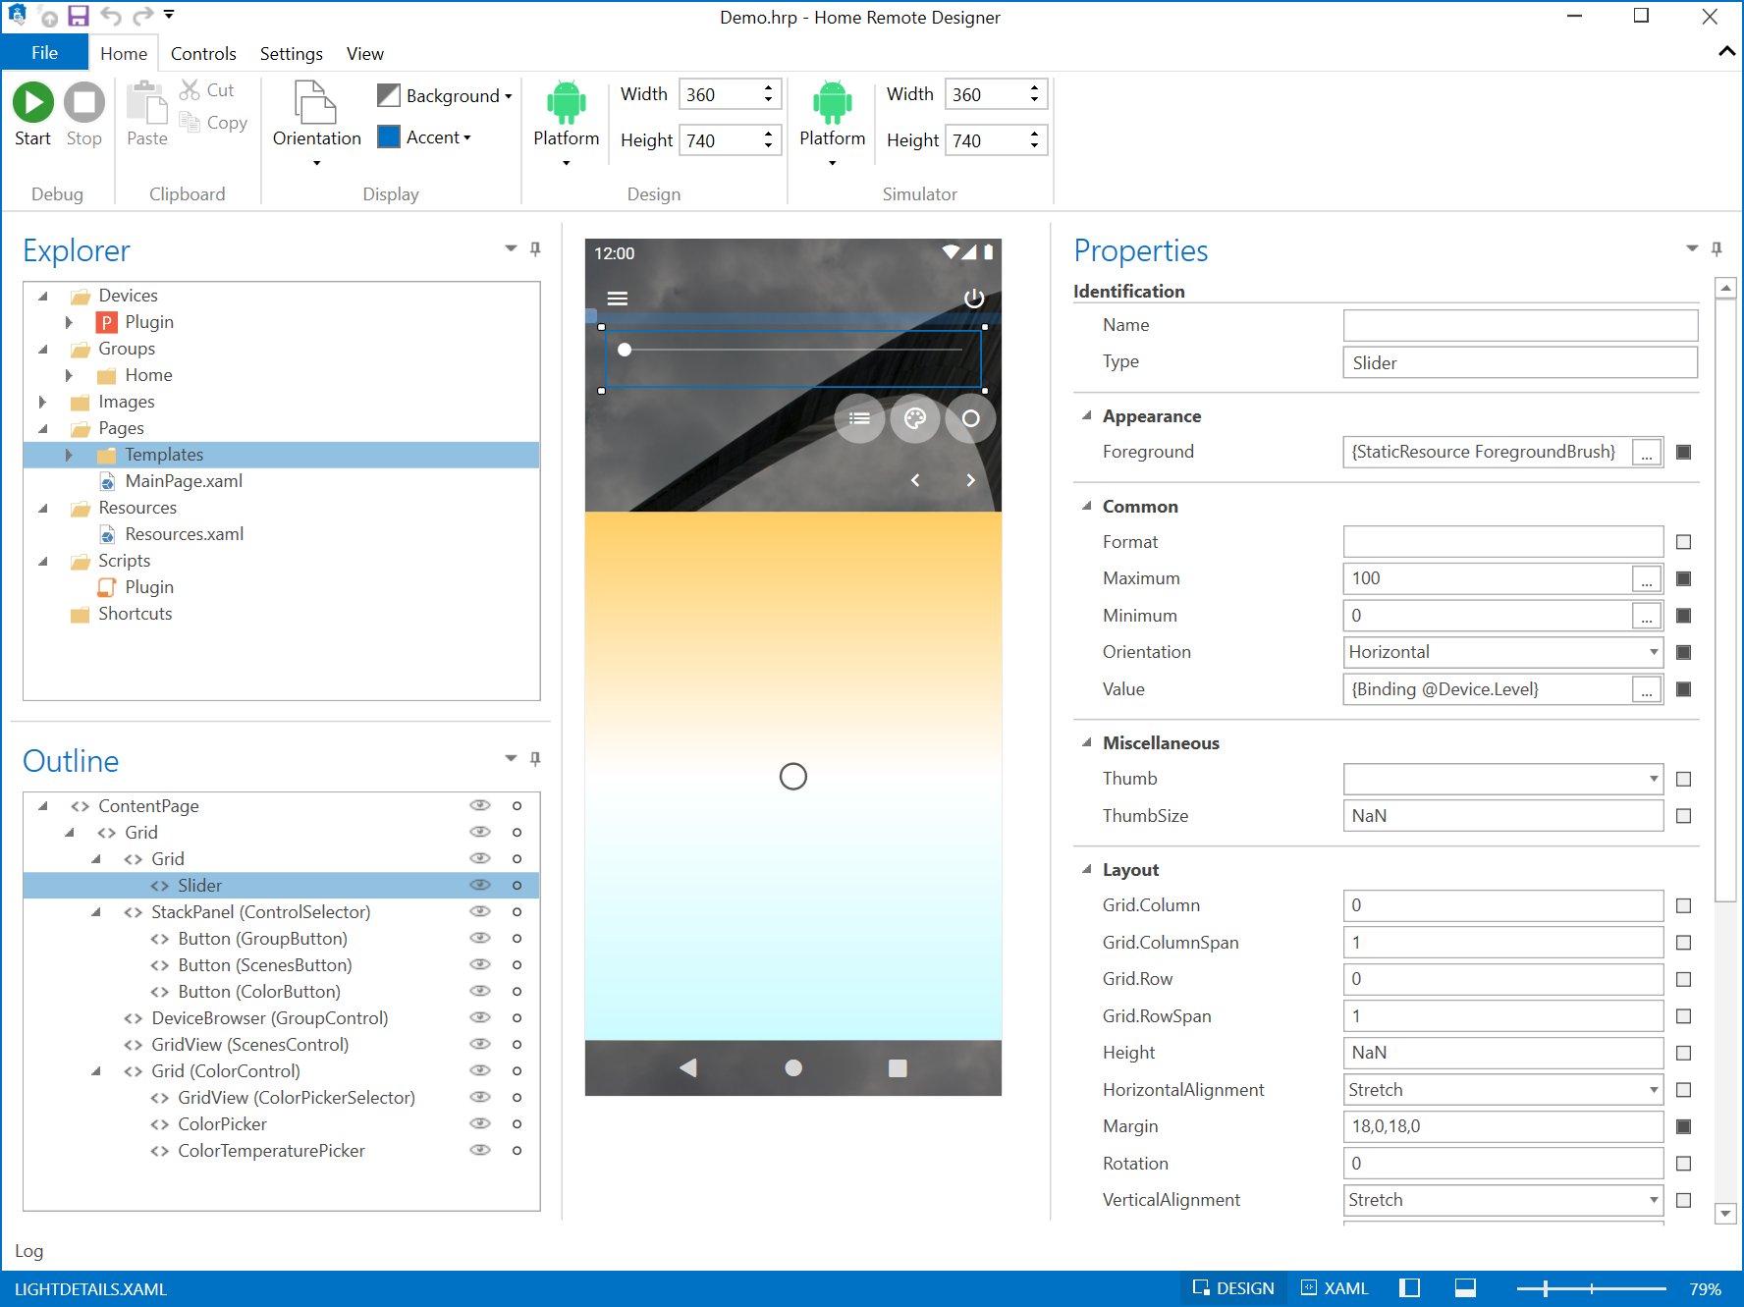Image resolution: width=1744 pixels, height=1307 pixels.
Task: Expand the Templates folder in Explorer
Action: point(69,455)
